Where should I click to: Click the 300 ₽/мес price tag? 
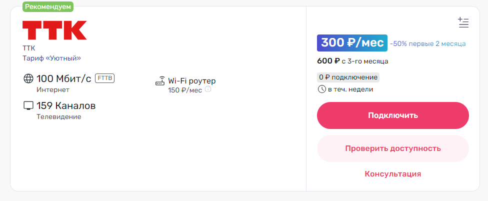(352, 43)
